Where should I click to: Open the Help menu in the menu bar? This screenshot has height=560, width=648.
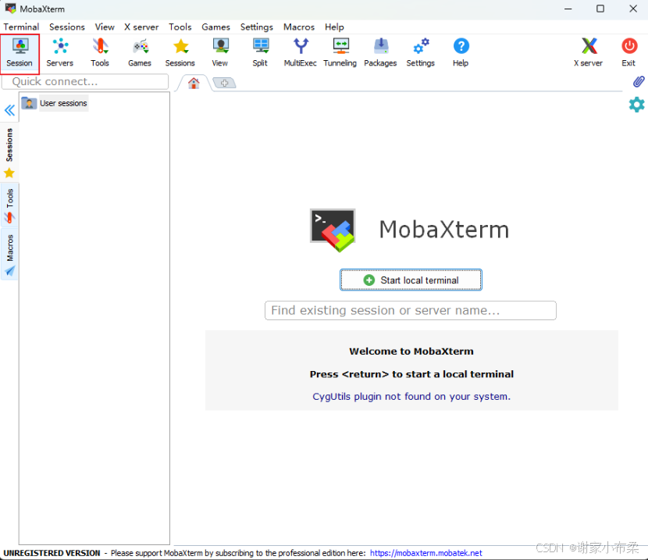pos(334,27)
